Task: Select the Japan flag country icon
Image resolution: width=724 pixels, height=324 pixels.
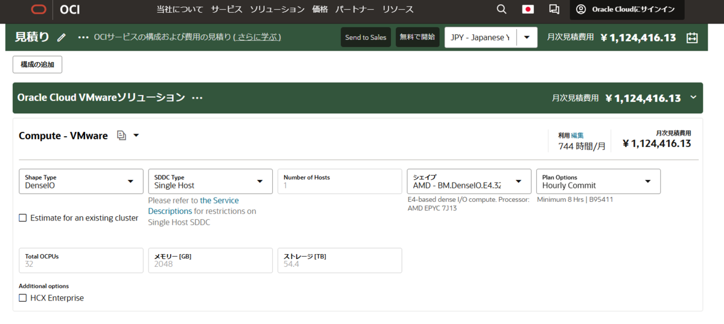Action: click(528, 9)
